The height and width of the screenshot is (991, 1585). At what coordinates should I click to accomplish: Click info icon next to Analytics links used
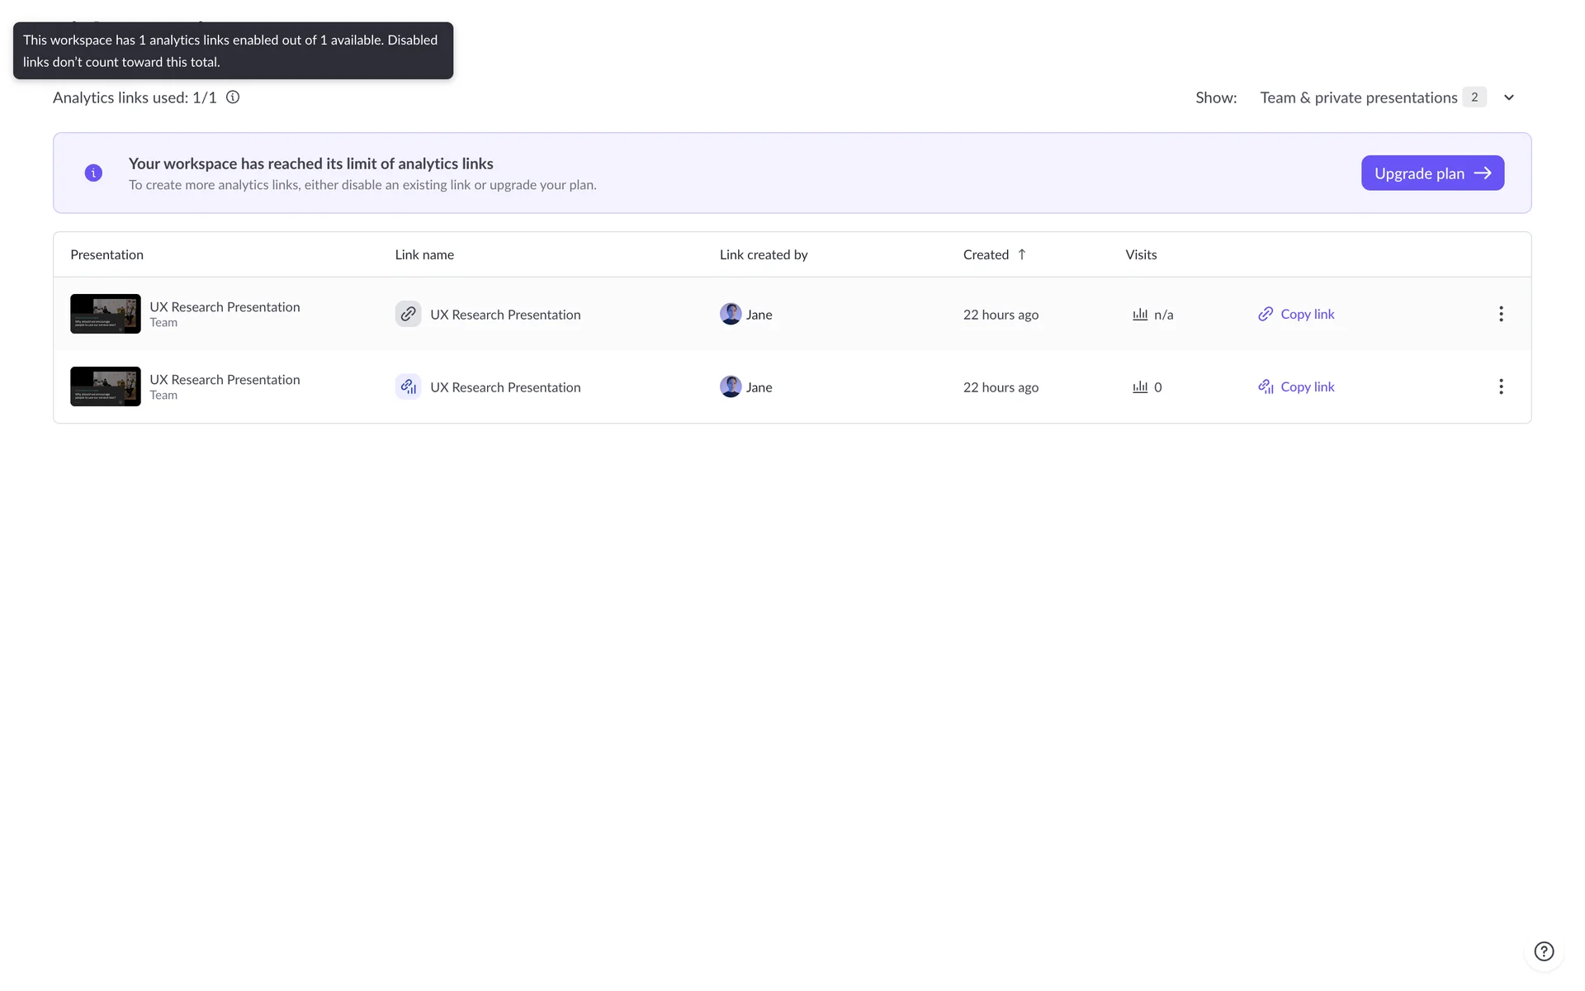coord(233,97)
